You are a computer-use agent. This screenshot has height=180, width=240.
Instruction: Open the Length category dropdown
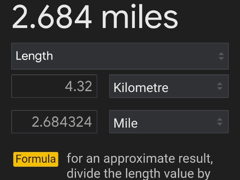click(120, 56)
